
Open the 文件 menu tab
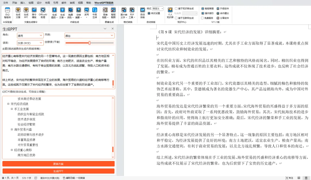point(6,3)
